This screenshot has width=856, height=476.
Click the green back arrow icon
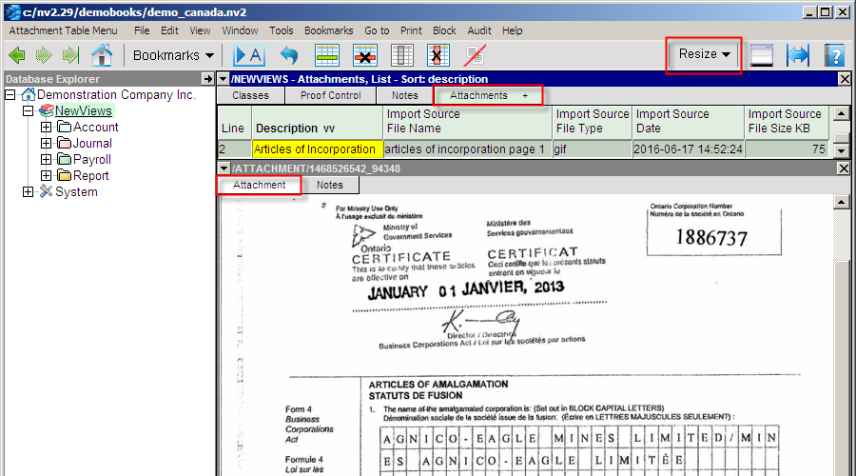16,55
